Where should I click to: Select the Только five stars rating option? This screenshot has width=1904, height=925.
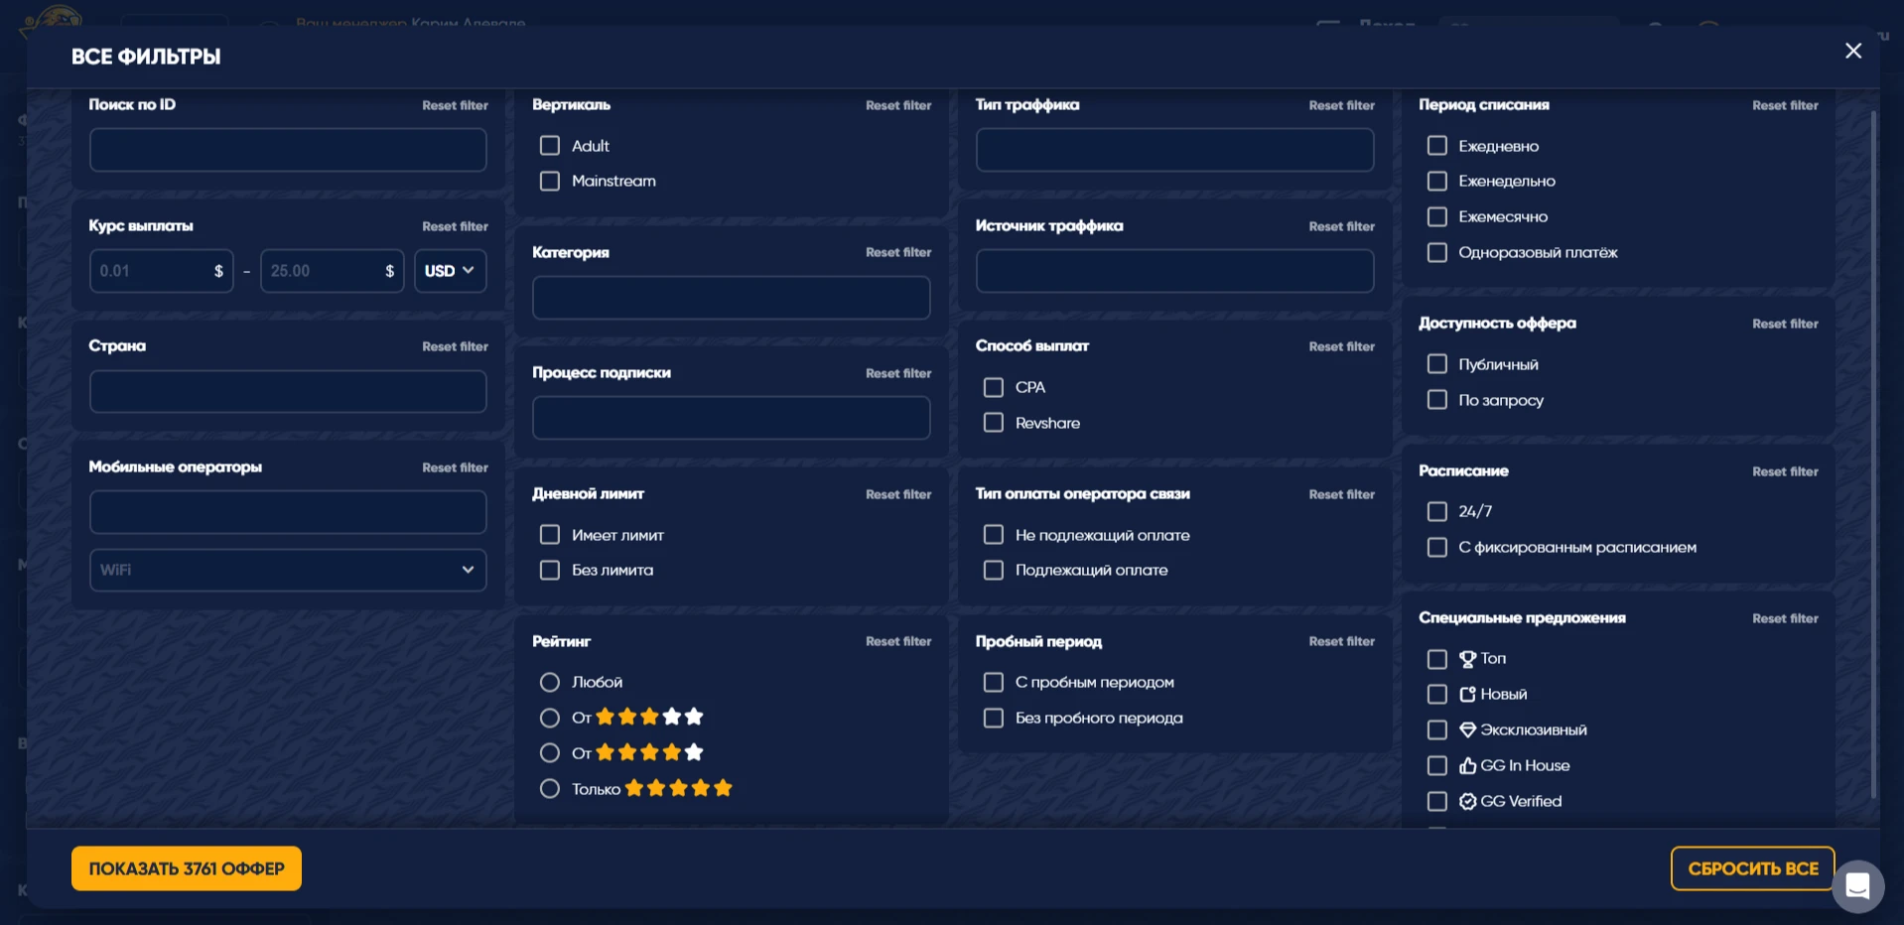(549, 789)
